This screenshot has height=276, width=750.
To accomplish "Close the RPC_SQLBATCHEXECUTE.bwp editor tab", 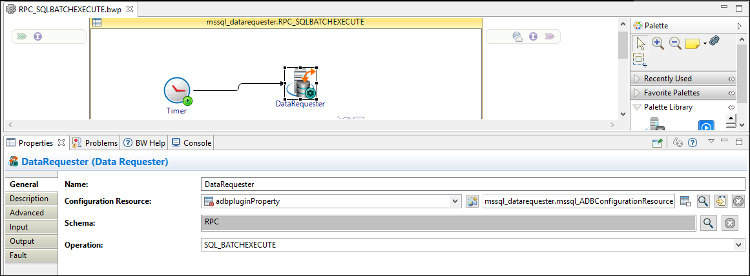I will pyautogui.click(x=130, y=8).
